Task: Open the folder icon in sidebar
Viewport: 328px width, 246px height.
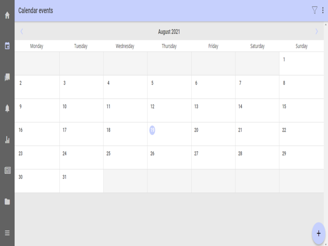Action: 7,201
